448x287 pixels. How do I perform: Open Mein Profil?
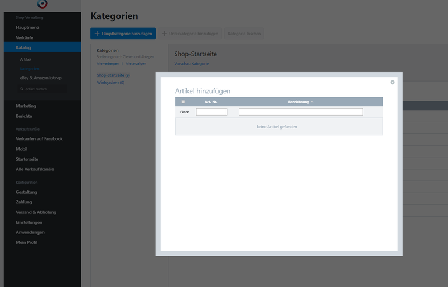click(x=27, y=242)
